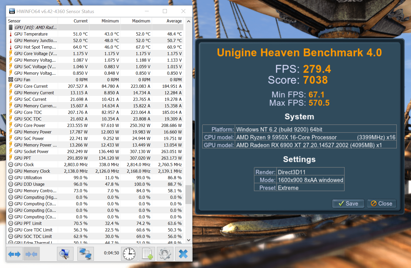Click the AMD Radeon RX 6900 XT GPU model cell
The image size is (411, 268).
pos(316,145)
